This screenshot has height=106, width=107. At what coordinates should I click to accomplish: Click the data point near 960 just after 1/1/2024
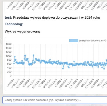pyautogui.click(x=15, y=57)
